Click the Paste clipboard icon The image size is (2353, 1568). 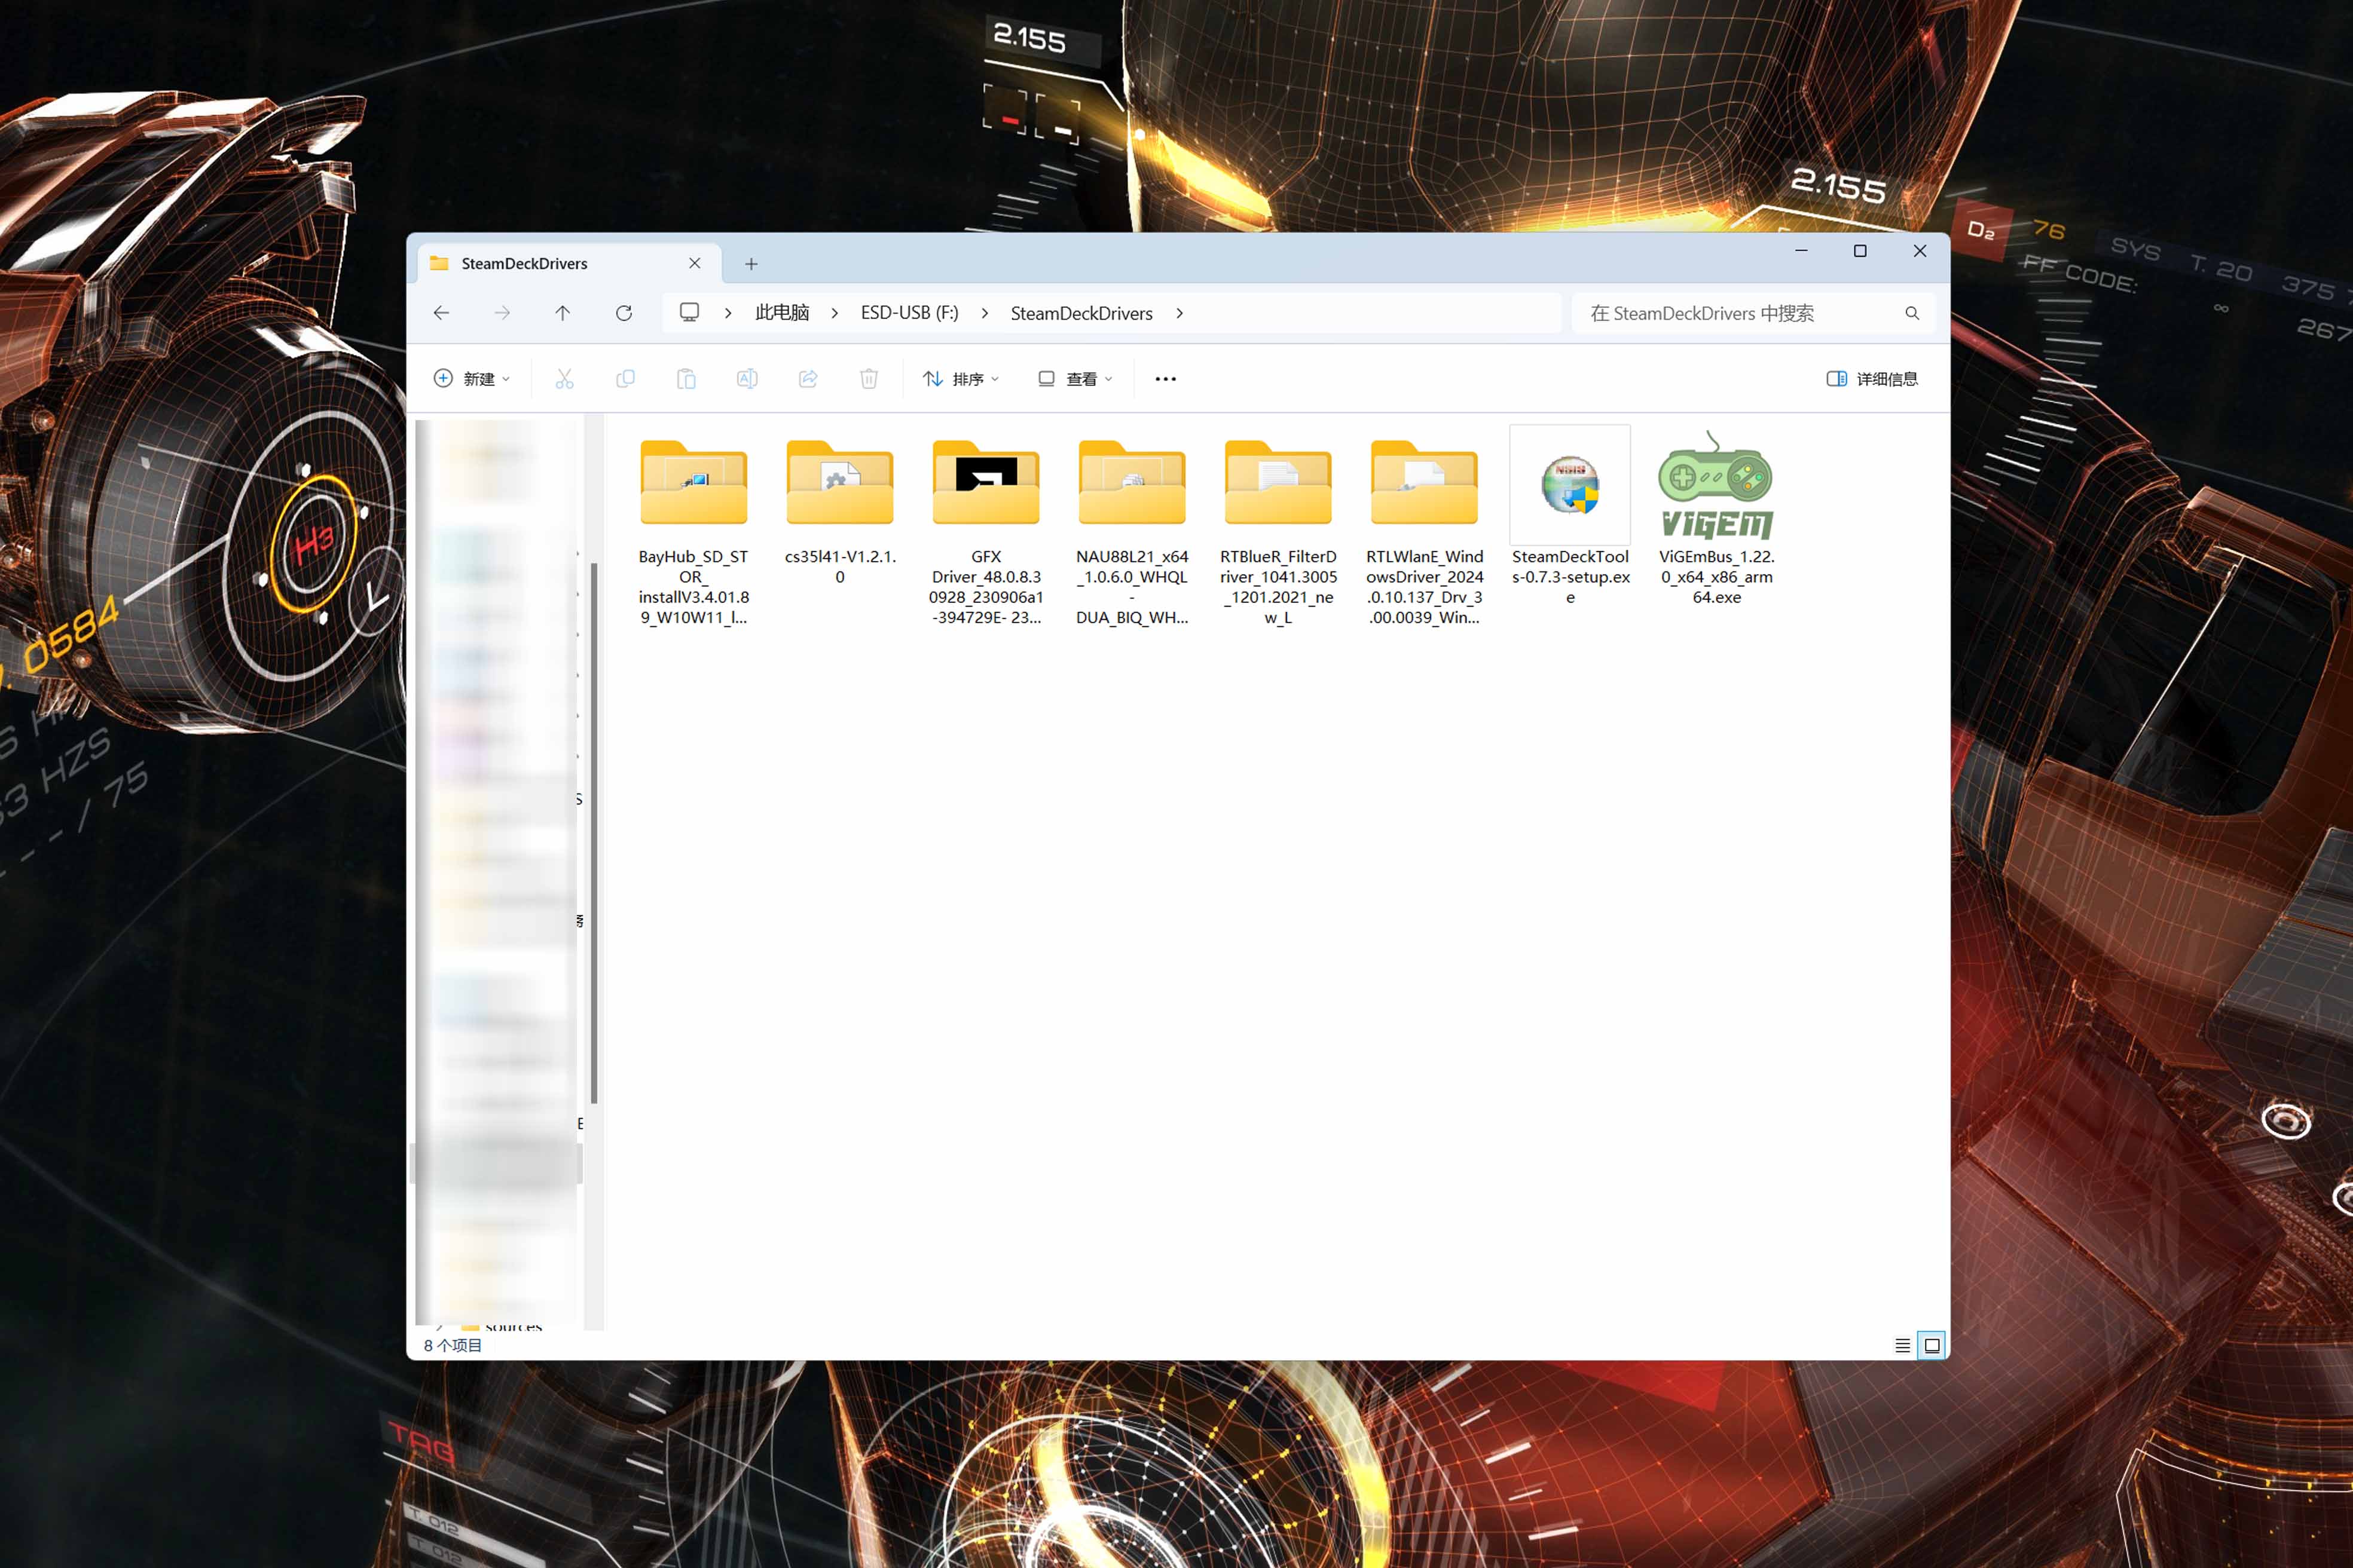pyautogui.click(x=686, y=379)
